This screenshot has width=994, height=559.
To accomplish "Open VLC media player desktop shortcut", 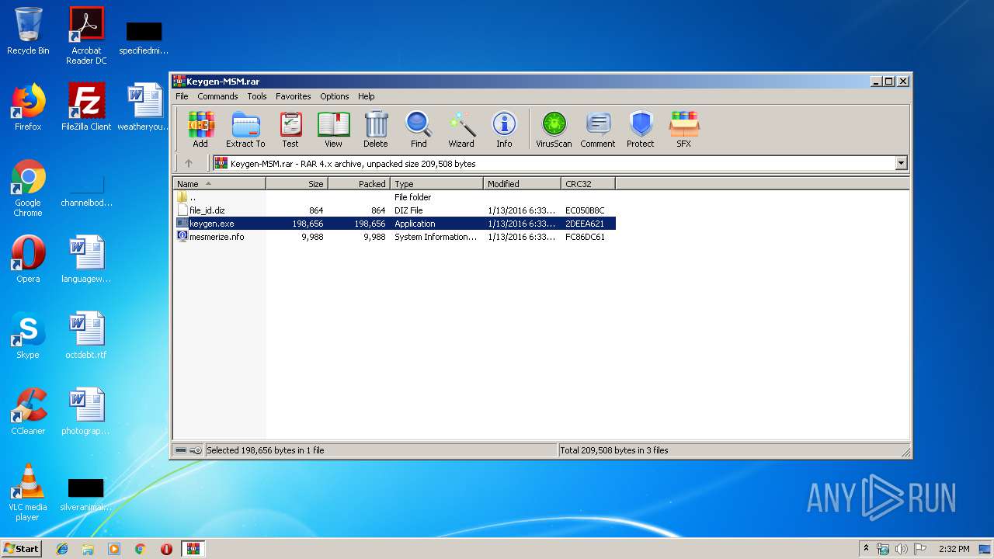I will pos(28,492).
